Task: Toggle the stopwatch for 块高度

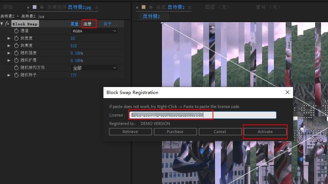Action: (x=16, y=45)
